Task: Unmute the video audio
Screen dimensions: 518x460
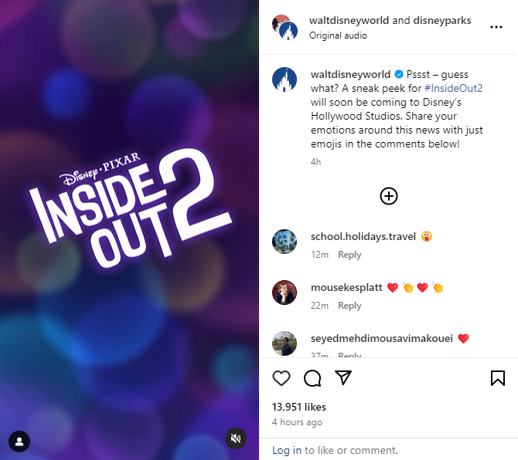Action: [x=236, y=438]
